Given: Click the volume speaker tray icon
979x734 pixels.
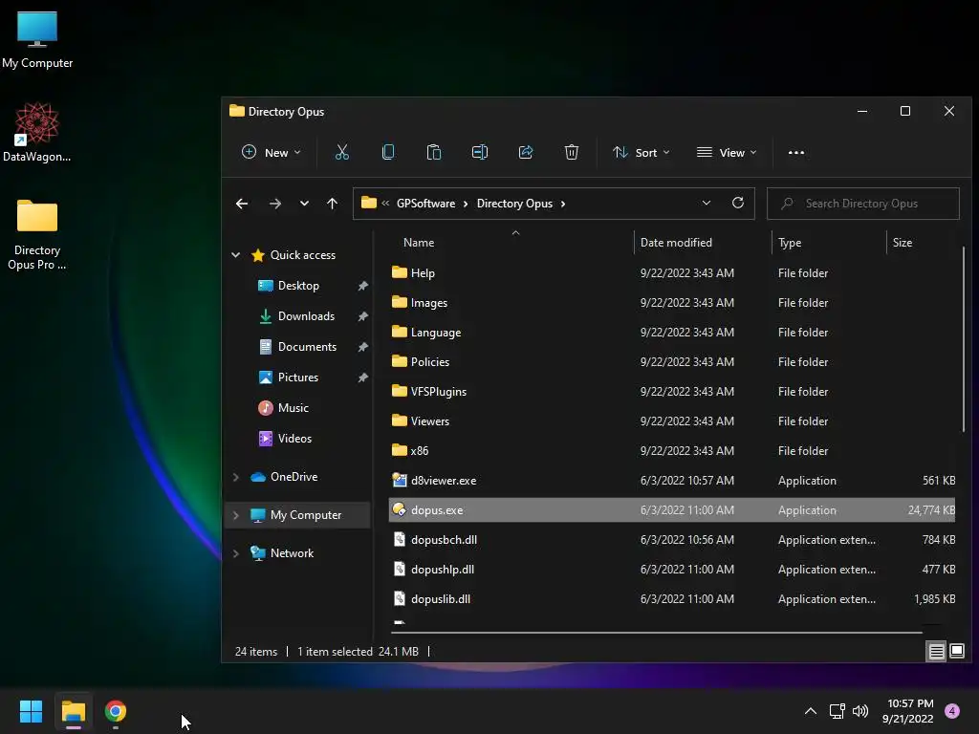Looking at the screenshot, I should [x=860, y=711].
